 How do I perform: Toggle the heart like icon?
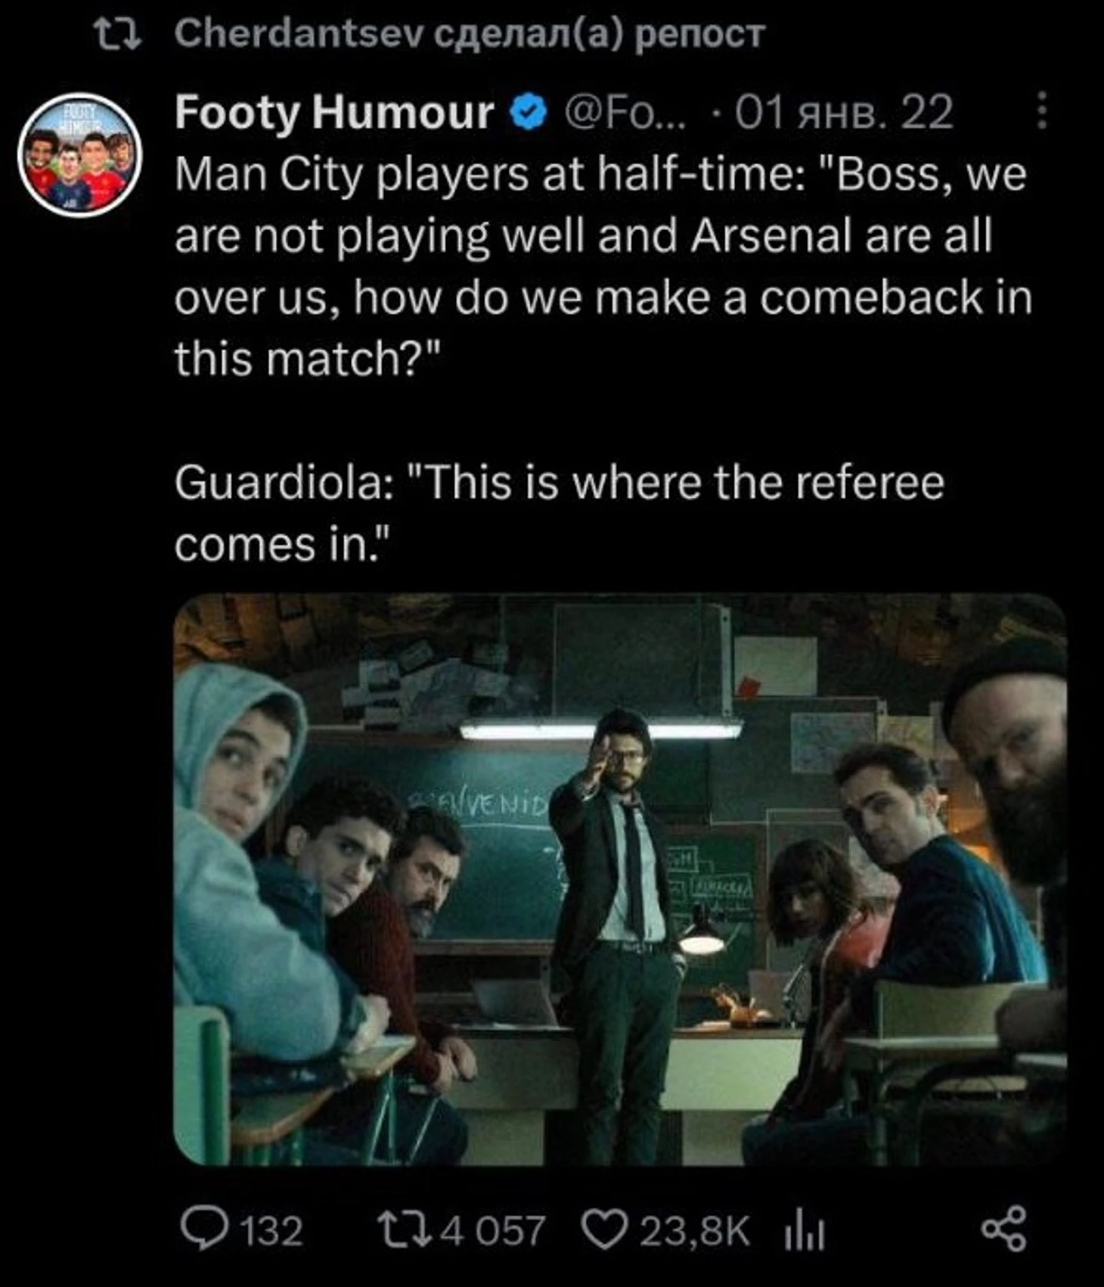[x=604, y=1229]
